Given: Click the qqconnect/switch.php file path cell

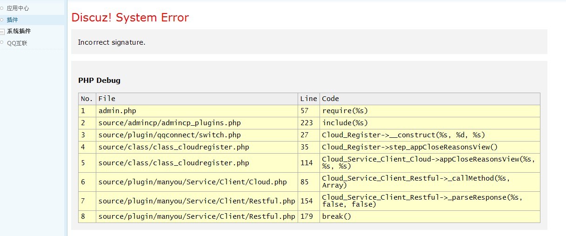Looking at the screenshot, I should click(x=169, y=135).
